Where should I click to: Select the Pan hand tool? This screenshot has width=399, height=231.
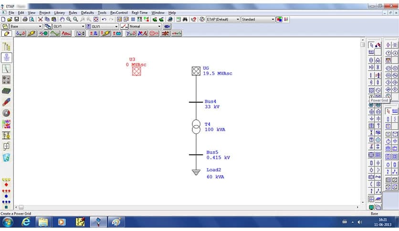tap(62, 19)
